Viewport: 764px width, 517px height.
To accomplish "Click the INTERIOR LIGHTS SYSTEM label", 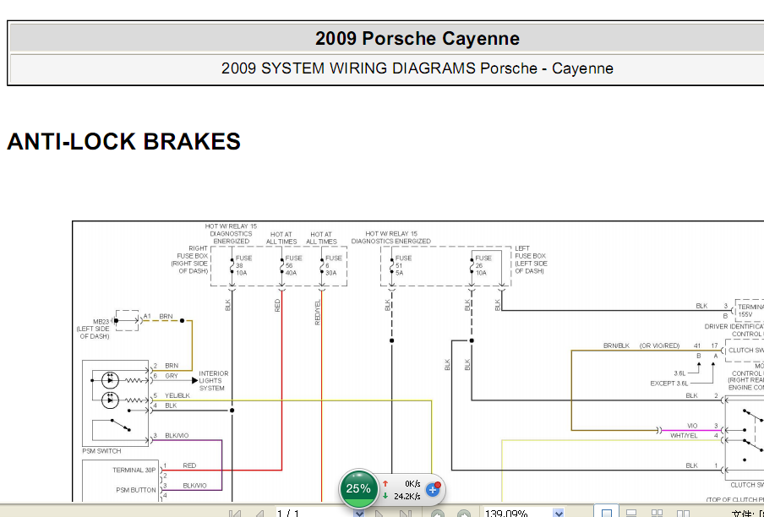I will pyautogui.click(x=214, y=381).
